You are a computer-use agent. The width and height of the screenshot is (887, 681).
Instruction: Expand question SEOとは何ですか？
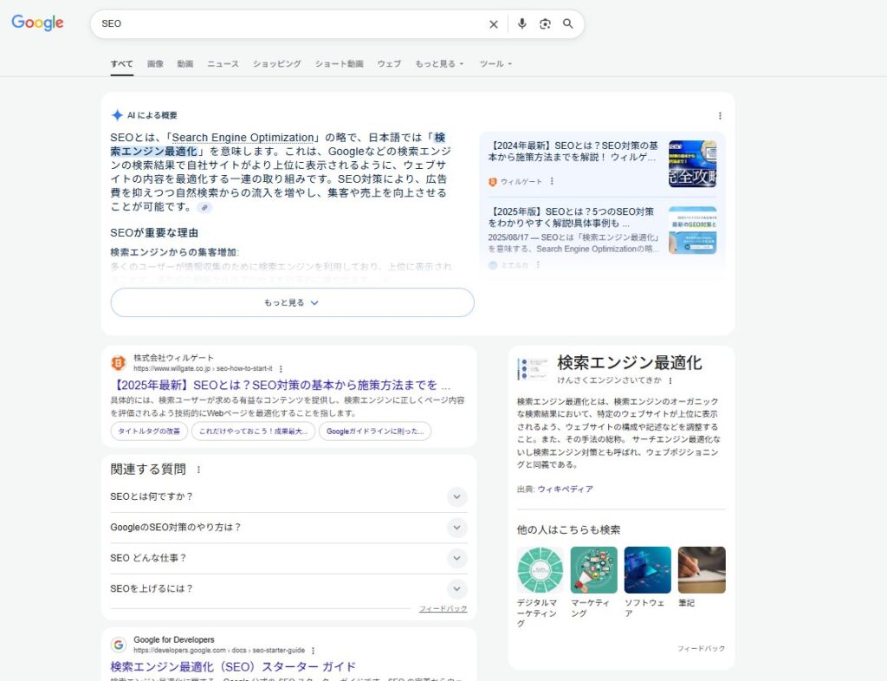456,497
